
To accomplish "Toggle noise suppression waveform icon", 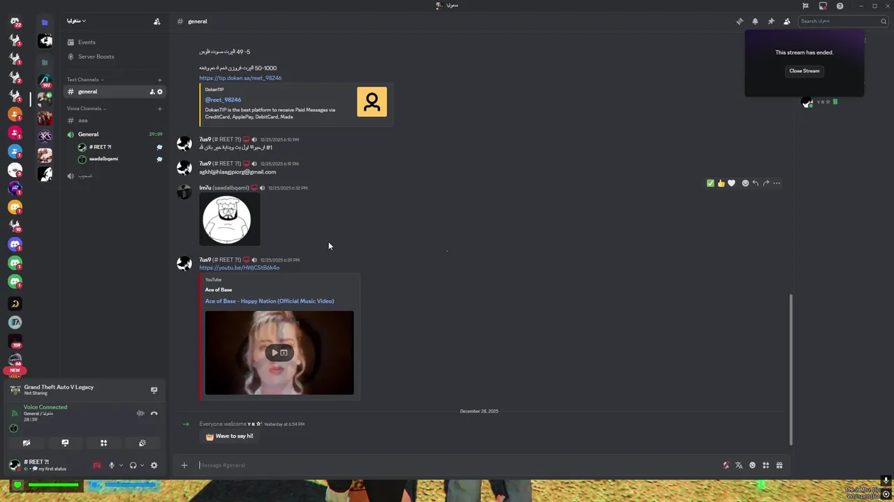I will tap(140, 413).
